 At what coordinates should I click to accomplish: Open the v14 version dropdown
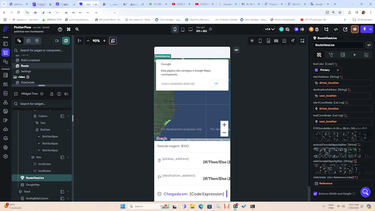270,29
